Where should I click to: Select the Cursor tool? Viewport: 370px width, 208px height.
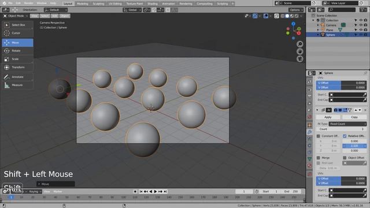[x=17, y=33]
